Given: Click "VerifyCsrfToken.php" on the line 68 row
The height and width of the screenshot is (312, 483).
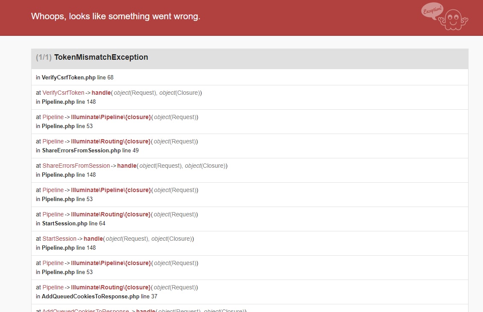Looking at the screenshot, I should click(69, 78).
